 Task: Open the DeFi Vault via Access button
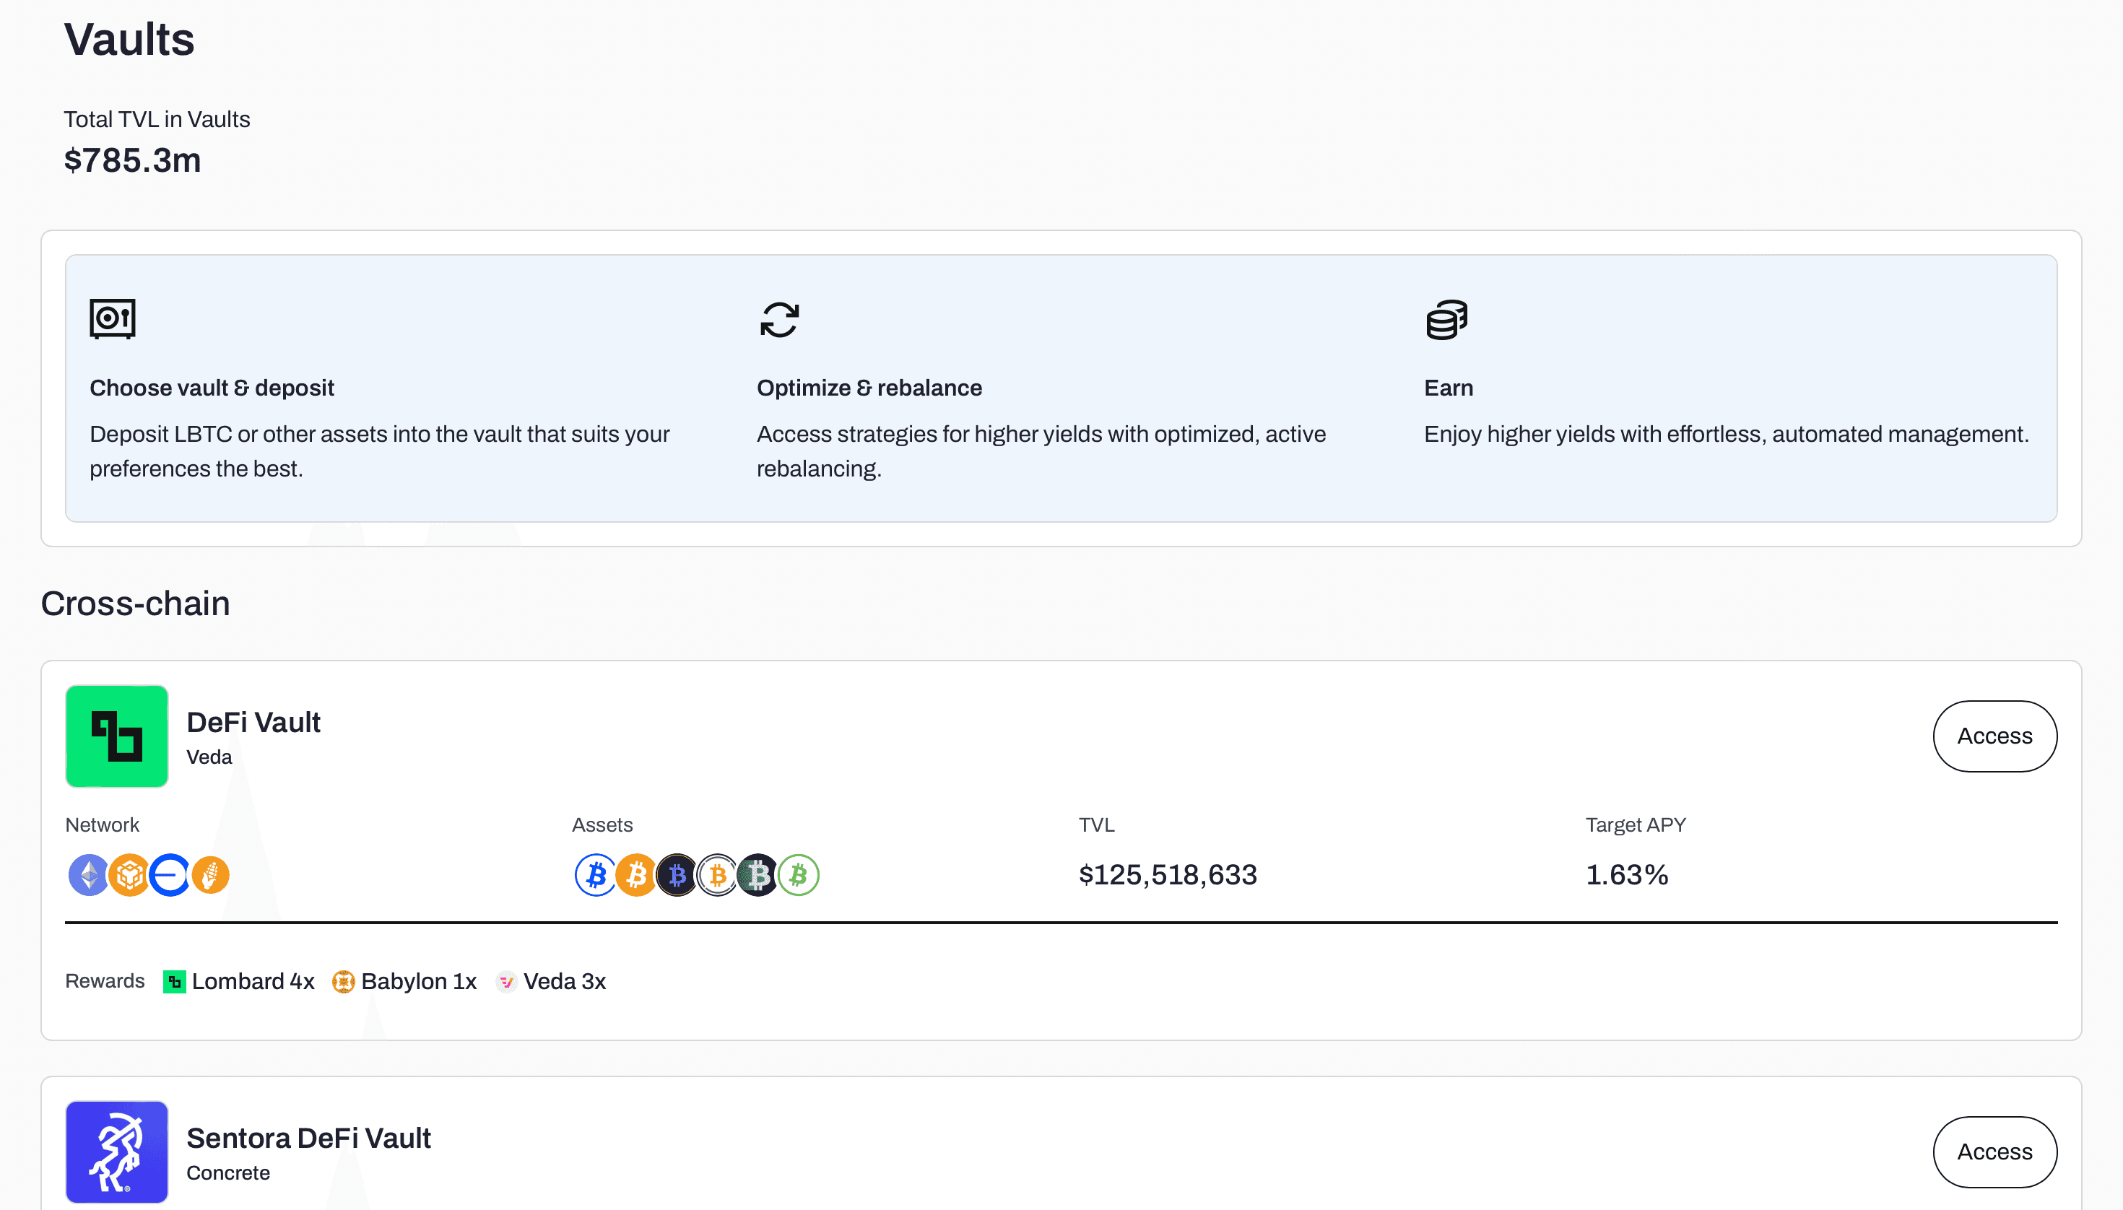(x=1994, y=736)
